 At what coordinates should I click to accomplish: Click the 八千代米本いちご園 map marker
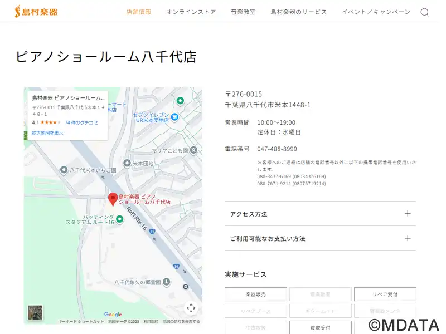(x=64, y=170)
